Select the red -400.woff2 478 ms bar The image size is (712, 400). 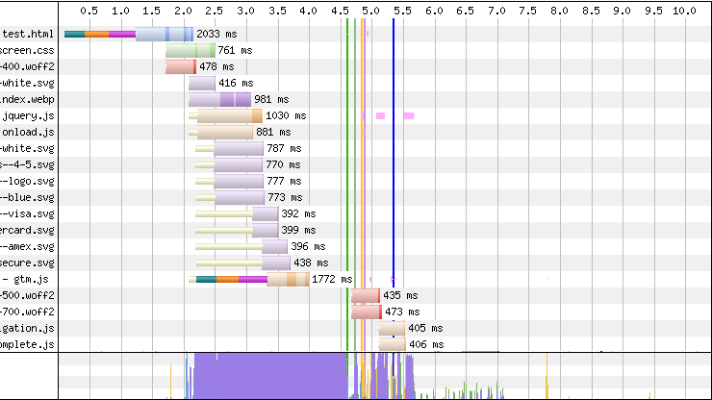(180, 66)
